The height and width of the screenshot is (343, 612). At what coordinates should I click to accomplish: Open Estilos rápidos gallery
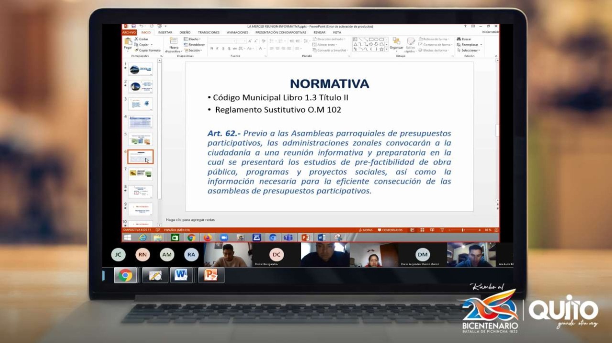click(411, 44)
